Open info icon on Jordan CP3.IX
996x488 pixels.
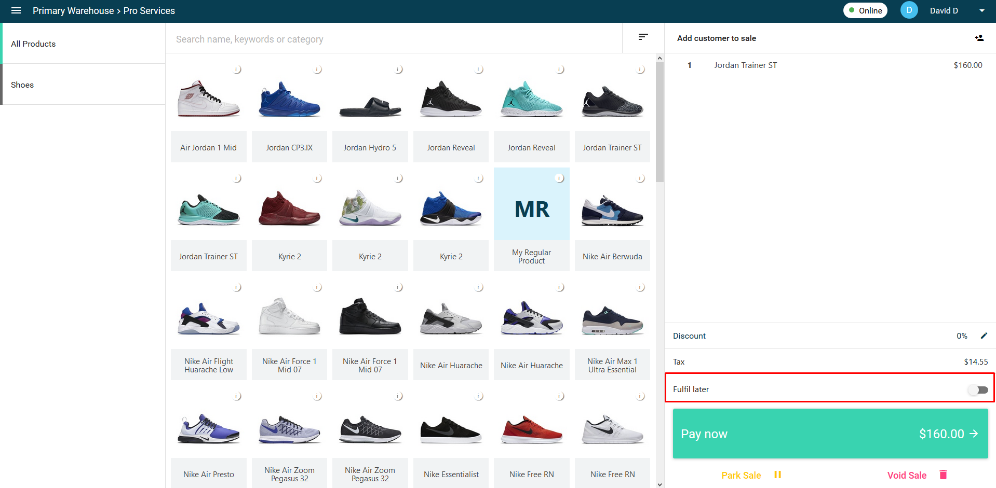[x=318, y=69]
